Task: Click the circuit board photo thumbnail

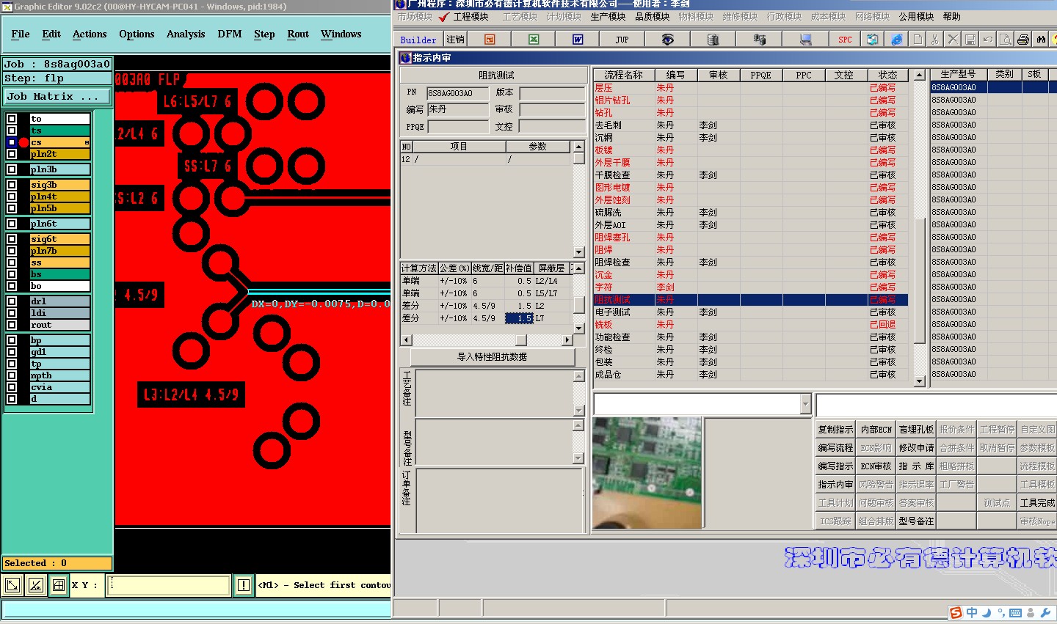Action: click(647, 473)
